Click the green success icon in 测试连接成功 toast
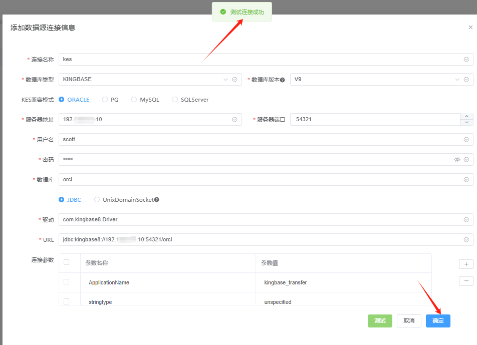477x345 pixels. tap(223, 12)
